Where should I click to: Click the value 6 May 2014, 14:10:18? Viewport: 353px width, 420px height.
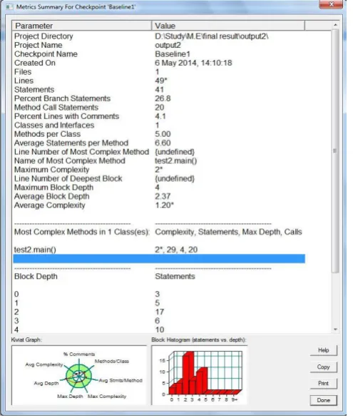[x=193, y=63]
